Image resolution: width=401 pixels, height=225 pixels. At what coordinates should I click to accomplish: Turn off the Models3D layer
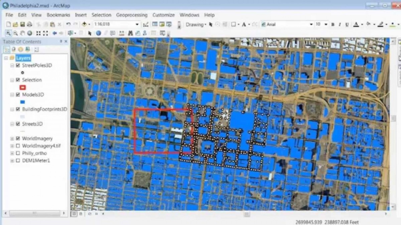18,95
